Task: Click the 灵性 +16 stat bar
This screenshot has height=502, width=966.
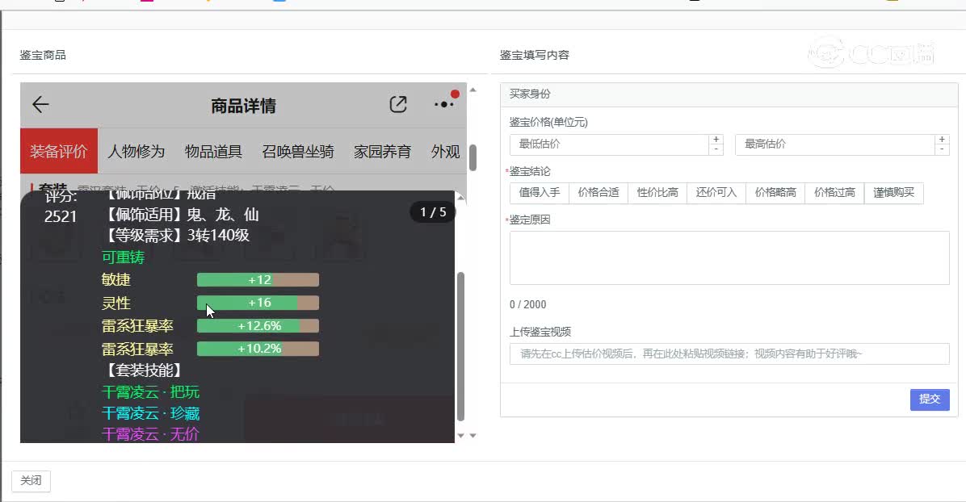Action: pos(257,303)
